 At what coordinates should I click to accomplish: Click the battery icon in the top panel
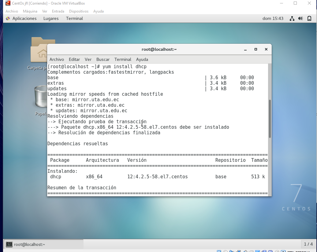click(309, 18)
